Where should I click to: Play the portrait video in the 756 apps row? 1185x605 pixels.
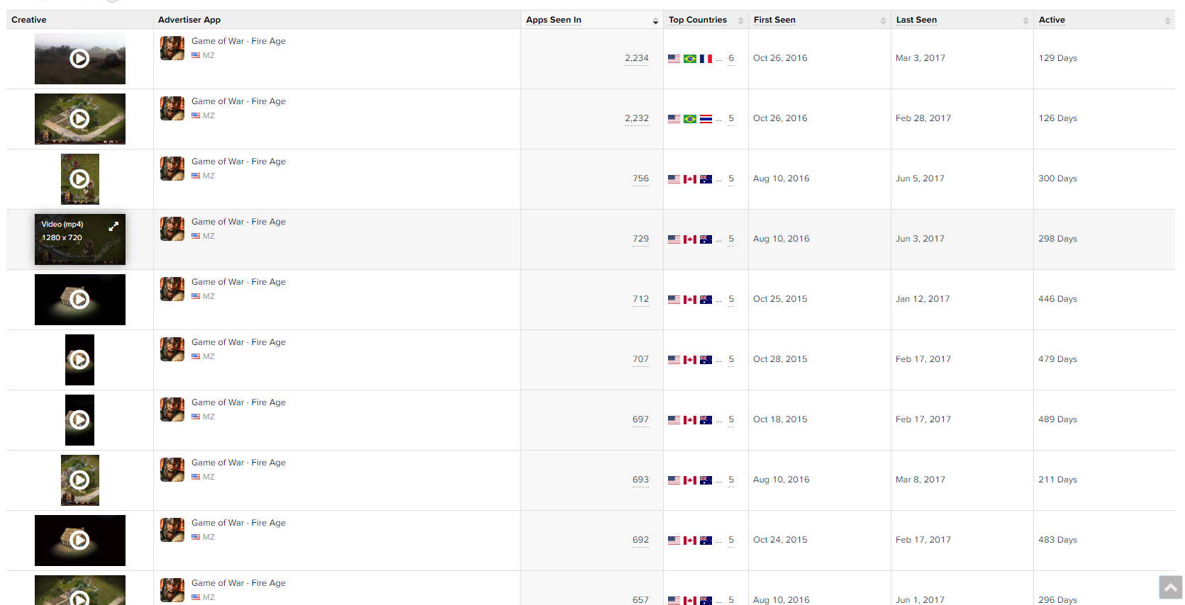pyautogui.click(x=79, y=179)
